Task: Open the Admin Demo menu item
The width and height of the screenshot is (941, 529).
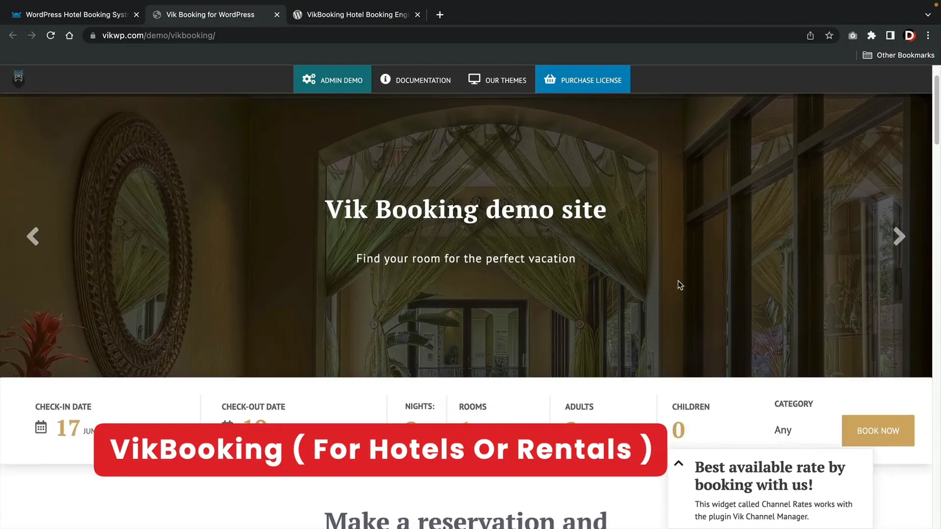Action: coord(332,79)
